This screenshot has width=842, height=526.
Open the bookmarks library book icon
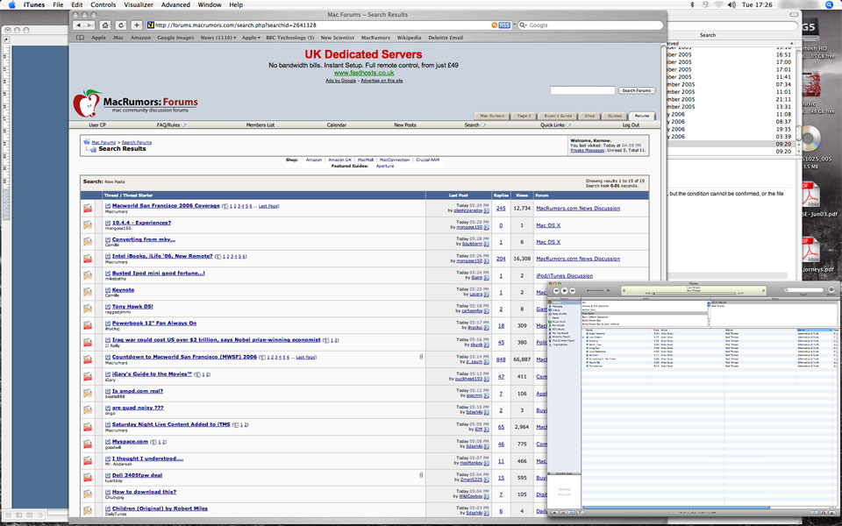point(80,38)
